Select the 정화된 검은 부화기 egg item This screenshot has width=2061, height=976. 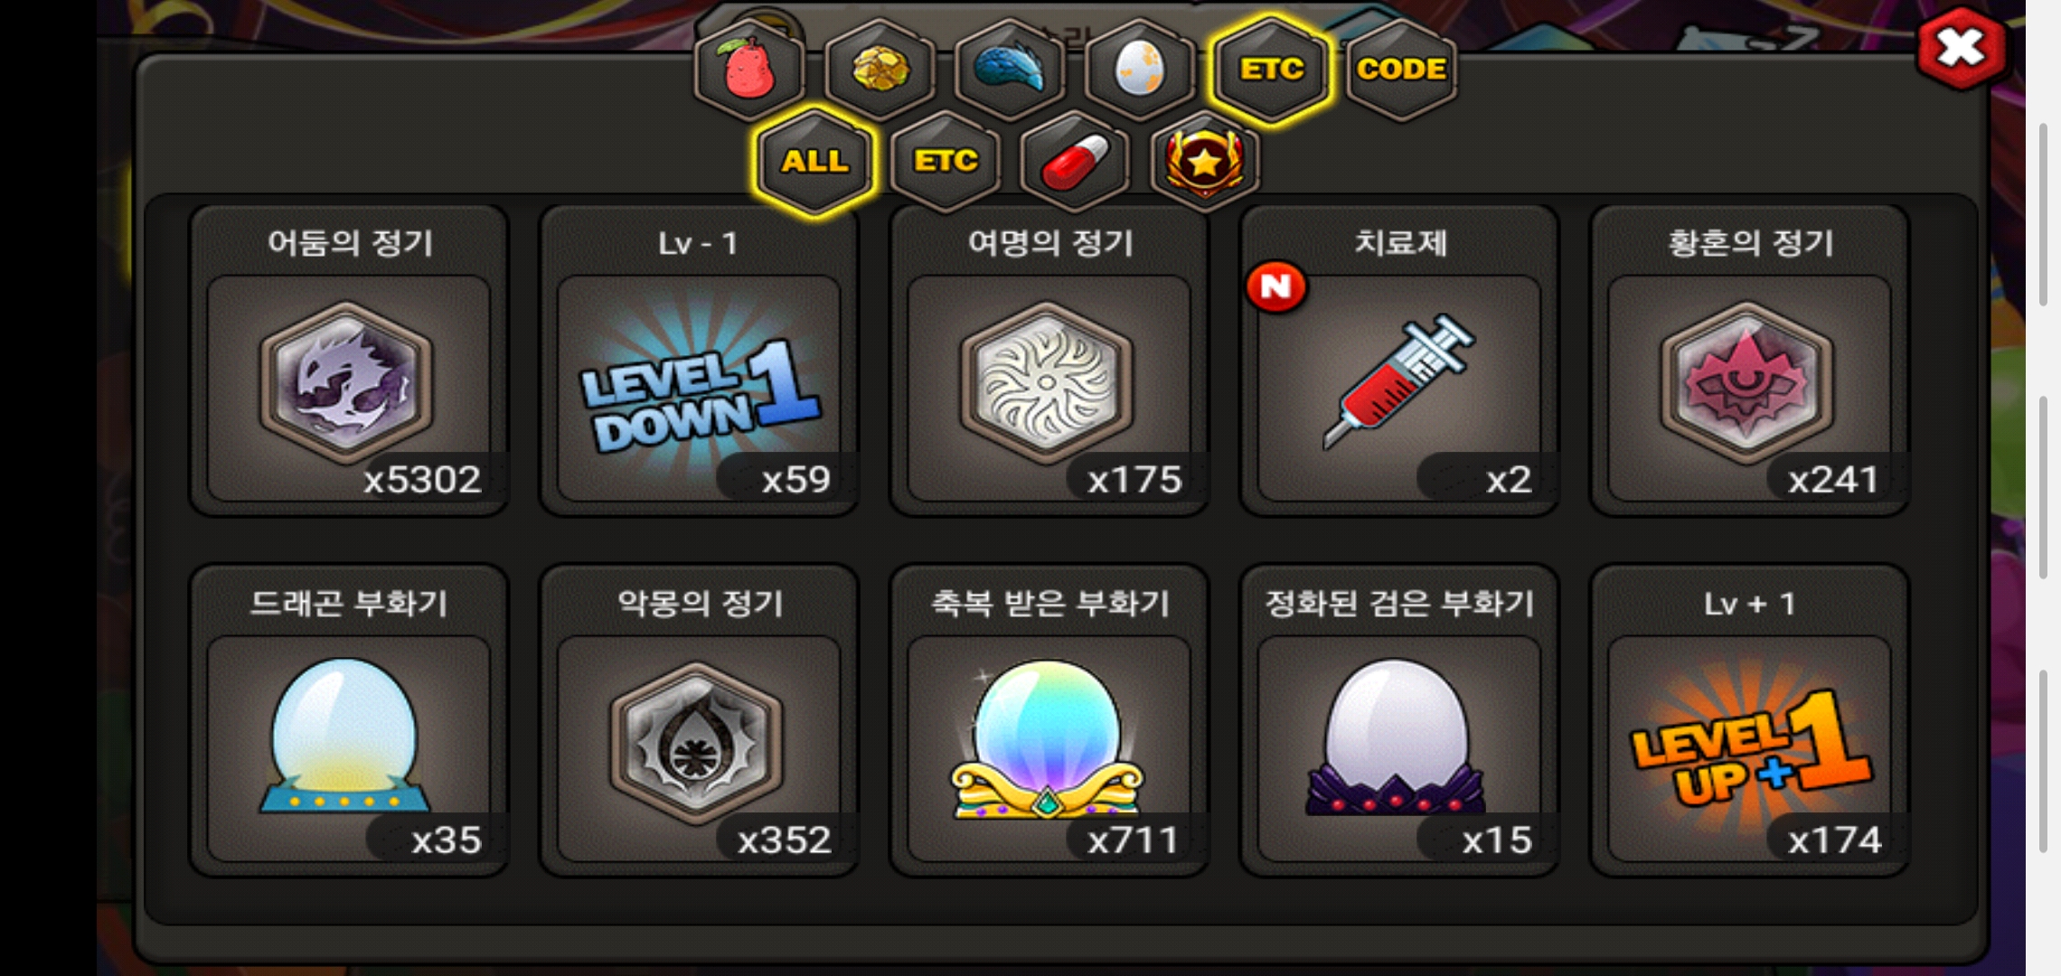(1399, 721)
